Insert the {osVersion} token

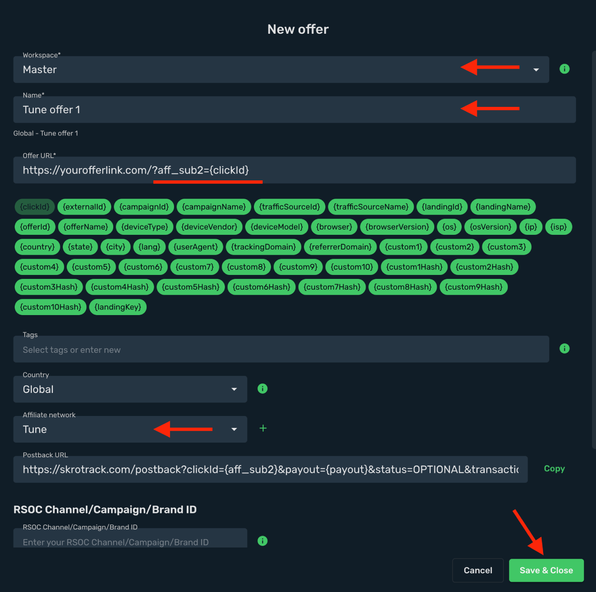point(490,227)
